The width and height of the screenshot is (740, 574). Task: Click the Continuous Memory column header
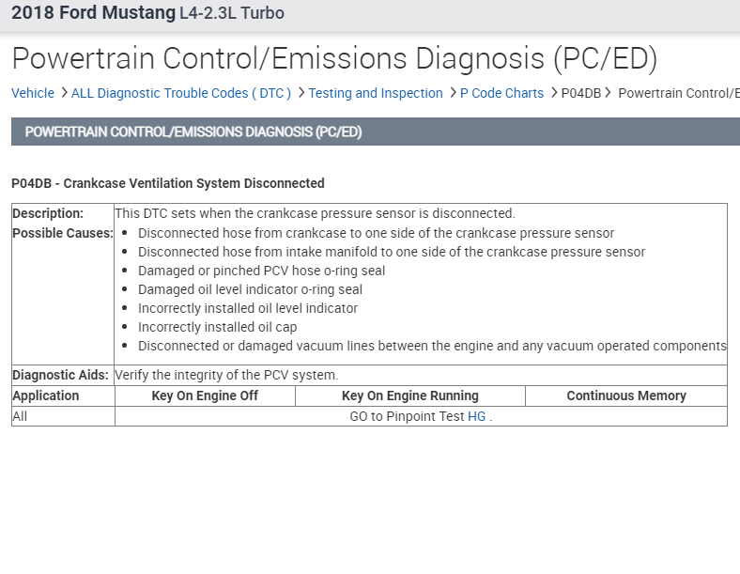pos(625,396)
